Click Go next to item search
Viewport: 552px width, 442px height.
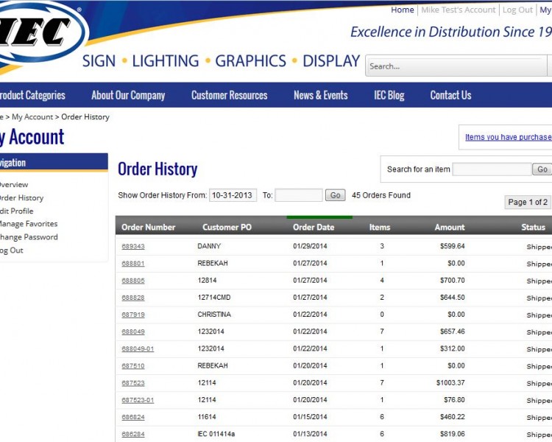click(542, 169)
